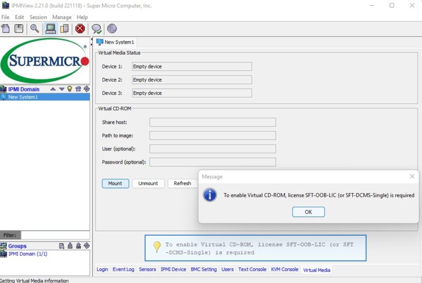Click the lightbulb icon in IPMI Domain header
This screenshot has width=422, height=283.
(69, 89)
